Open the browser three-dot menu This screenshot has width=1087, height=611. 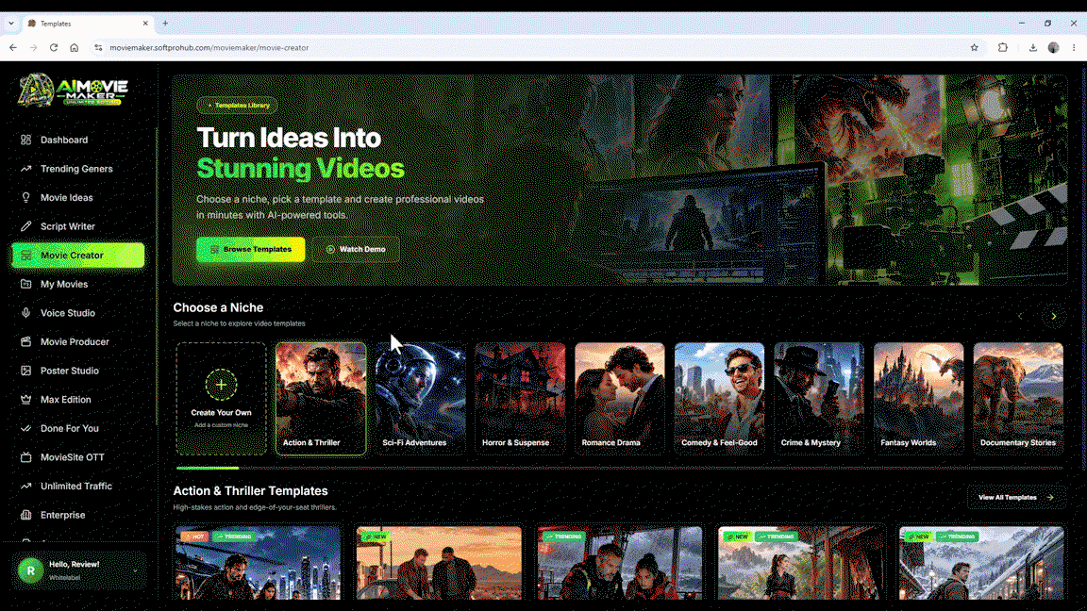tap(1074, 48)
